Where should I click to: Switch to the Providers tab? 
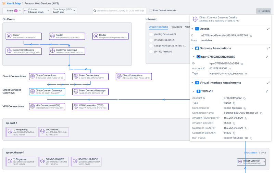click(176, 27)
